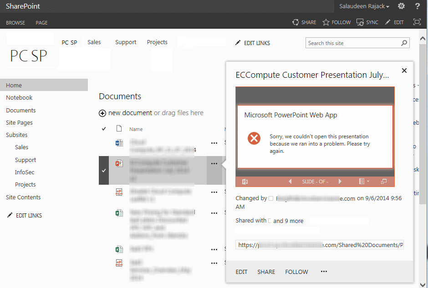Follow the document using the FOLLOW button
The height and width of the screenshot is (288, 428).
coord(296,272)
